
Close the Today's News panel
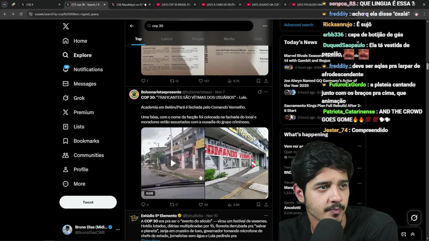(358, 43)
